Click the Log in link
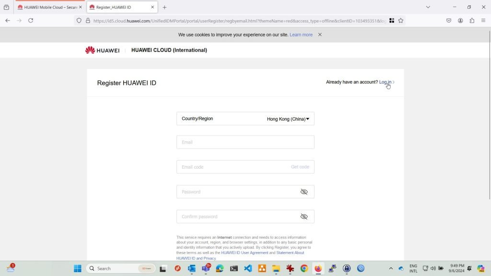 click(x=385, y=82)
